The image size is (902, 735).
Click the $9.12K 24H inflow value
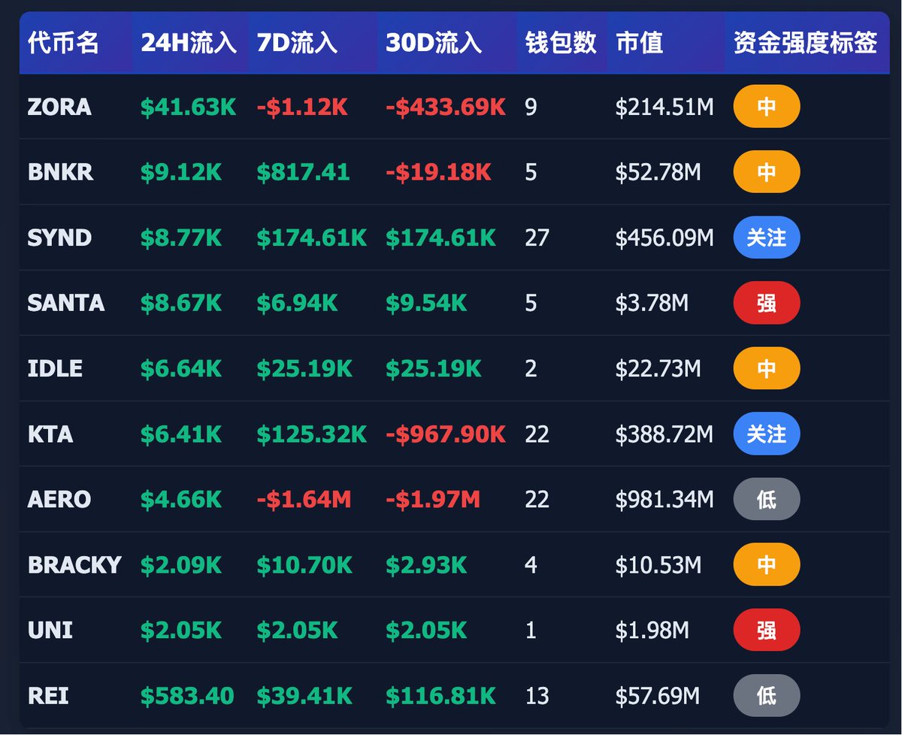click(181, 172)
